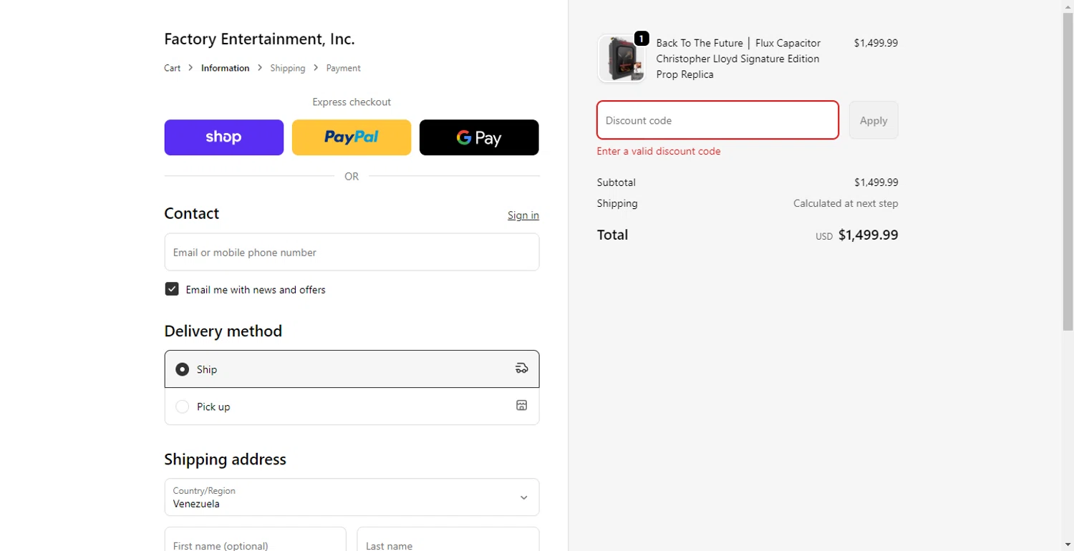1074x551 pixels.
Task: Pay with Shop Pay express checkout
Action: pos(224,137)
